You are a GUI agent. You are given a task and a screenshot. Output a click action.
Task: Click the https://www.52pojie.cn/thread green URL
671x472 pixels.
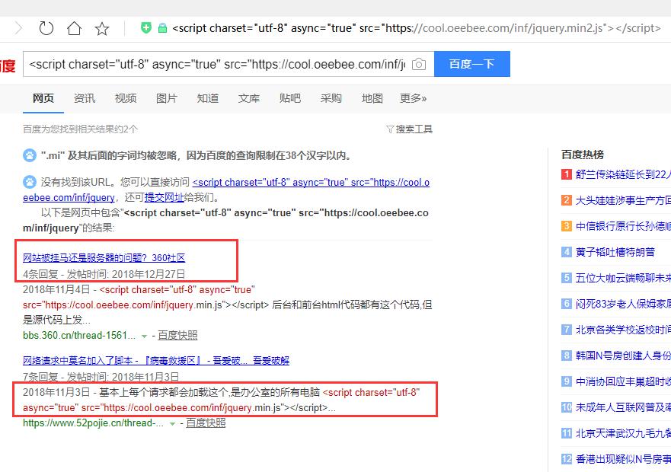click(x=93, y=423)
